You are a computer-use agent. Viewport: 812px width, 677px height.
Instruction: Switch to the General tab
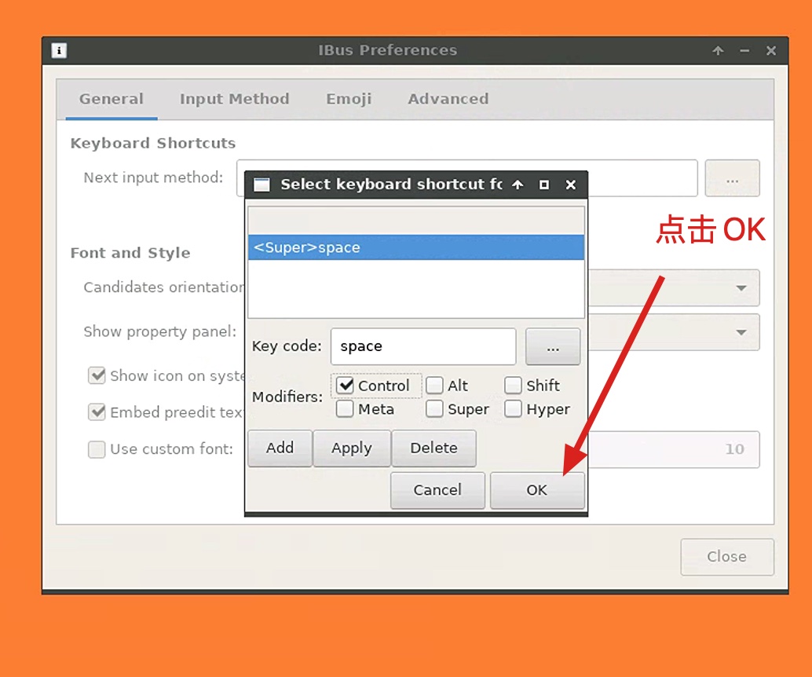coord(112,99)
